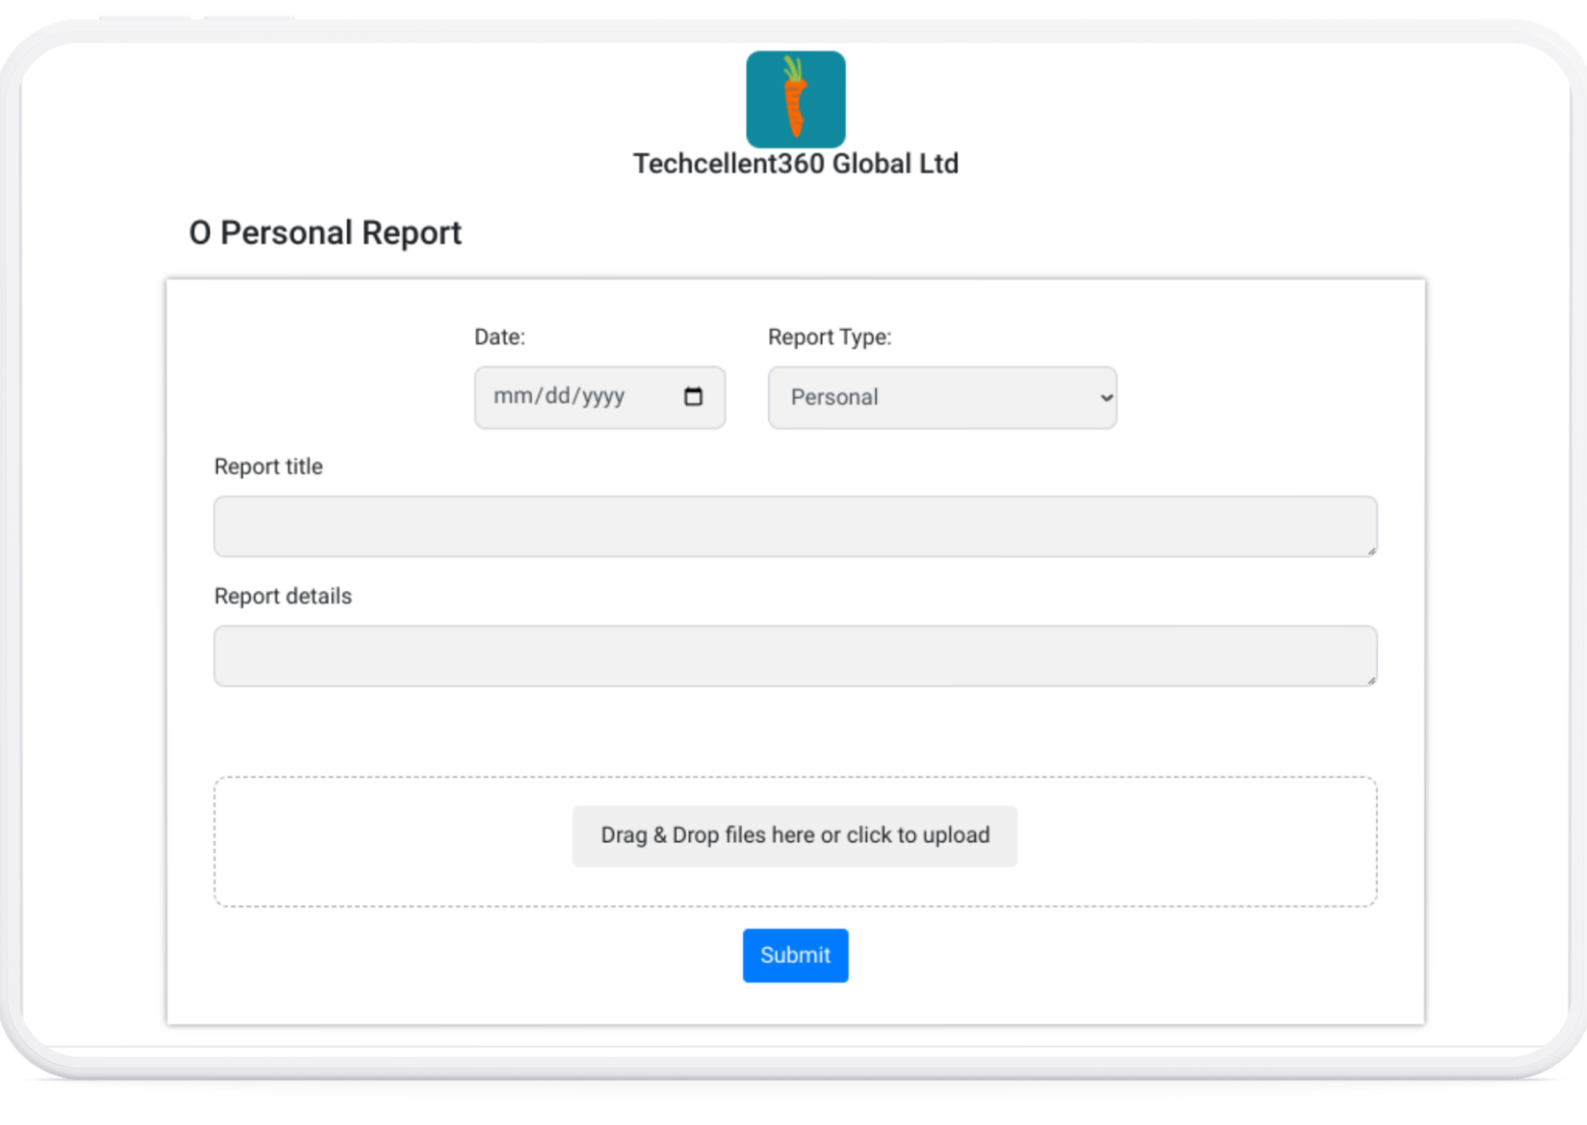Image resolution: width=1587 pixels, height=1125 pixels.
Task: Click the Report Type: label
Action: [x=829, y=338]
